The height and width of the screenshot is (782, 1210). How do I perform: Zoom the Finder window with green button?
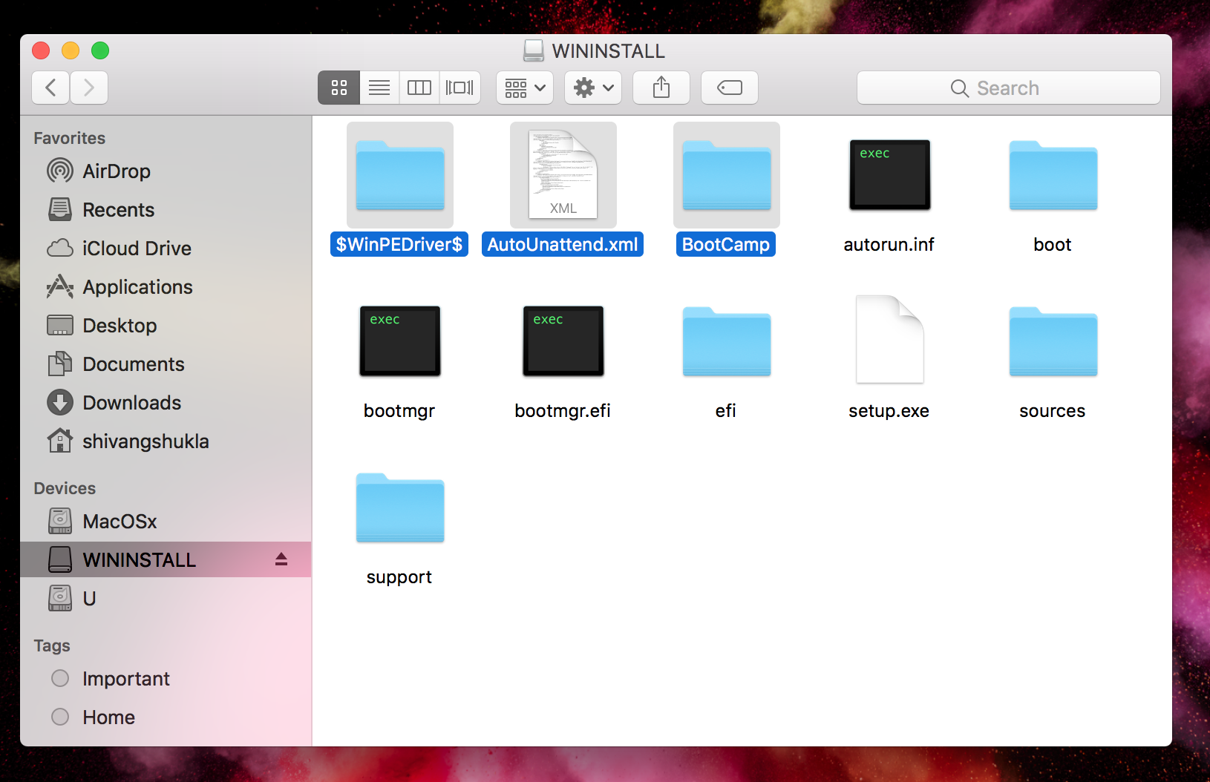[x=100, y=50]
